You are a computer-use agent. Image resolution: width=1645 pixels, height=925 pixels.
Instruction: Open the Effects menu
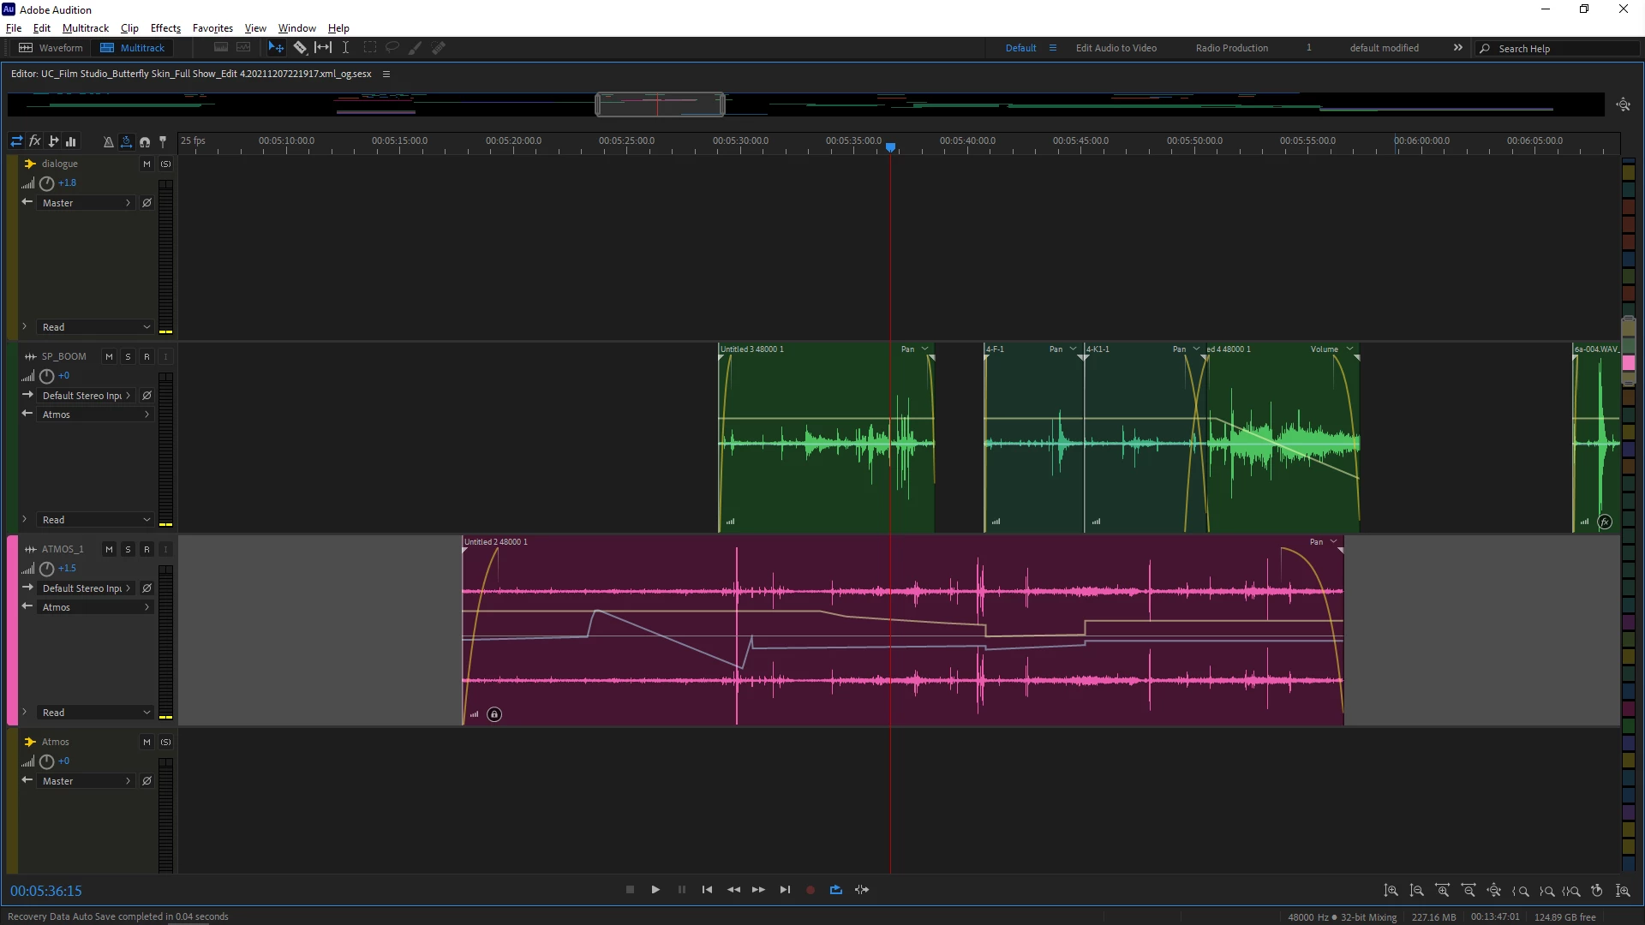(165, 28)
